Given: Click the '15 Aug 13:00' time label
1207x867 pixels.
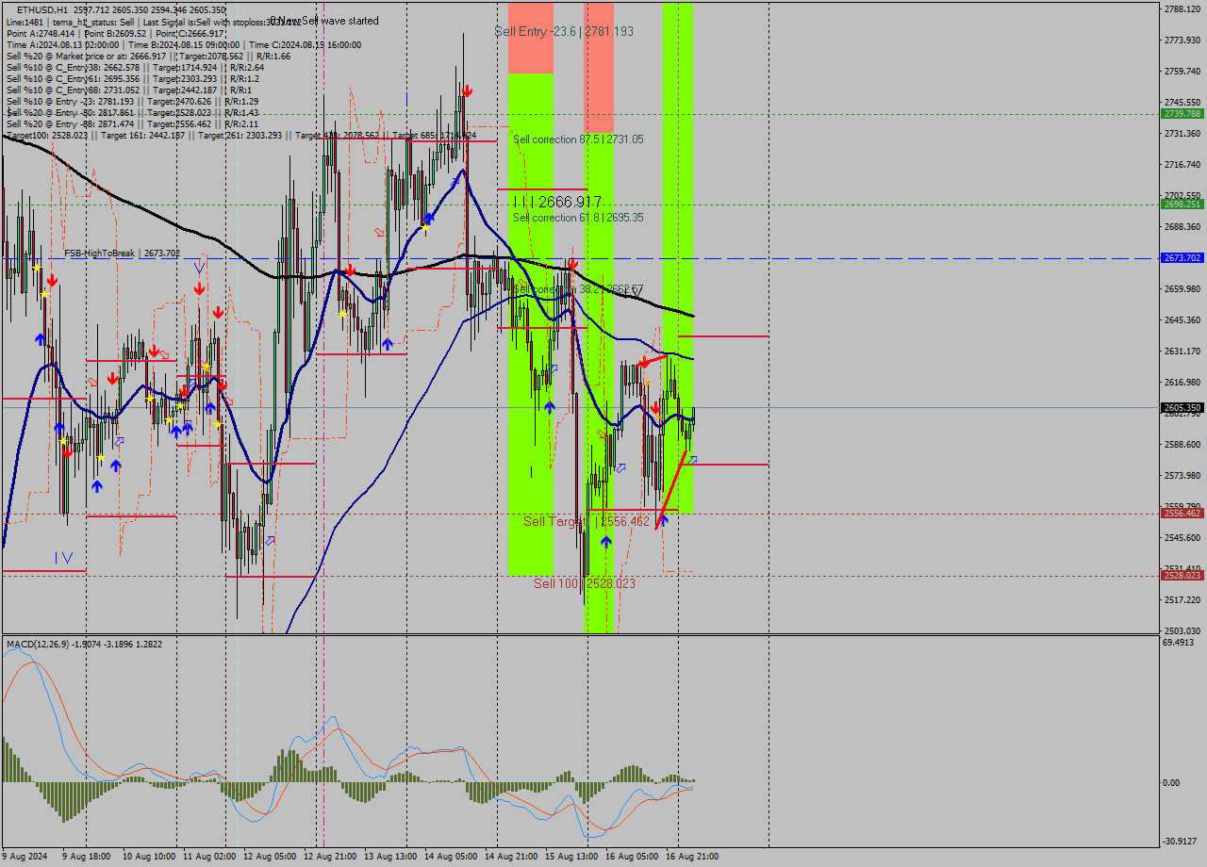Looking at the screenshot, I should point(571,857).
